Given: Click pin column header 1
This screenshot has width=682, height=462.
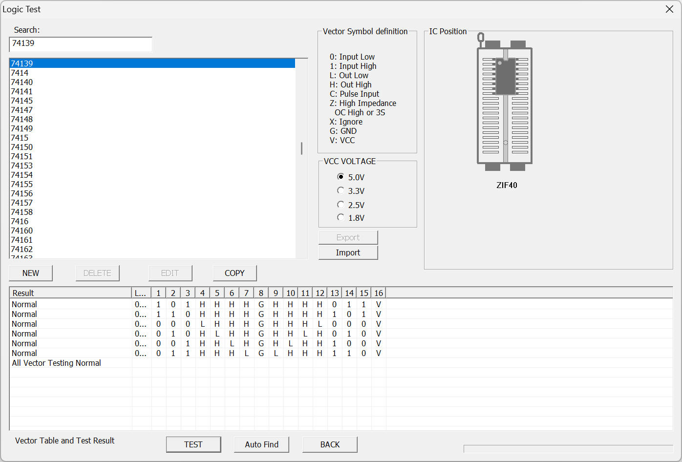Looking at the screenshot, I should (x=159, y=293).
